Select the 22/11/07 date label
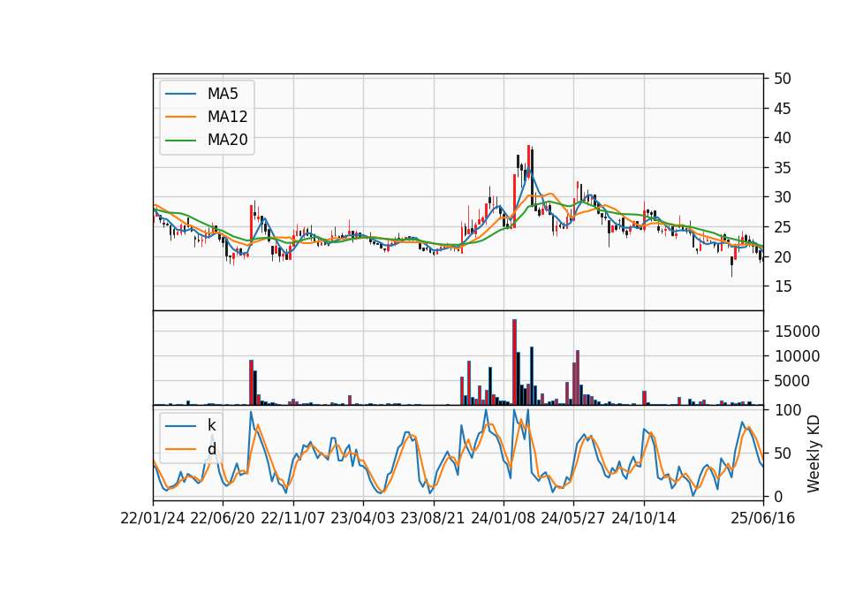Image resolution: width=848 pixels, height=610 pixels. (x=293, y=518)
